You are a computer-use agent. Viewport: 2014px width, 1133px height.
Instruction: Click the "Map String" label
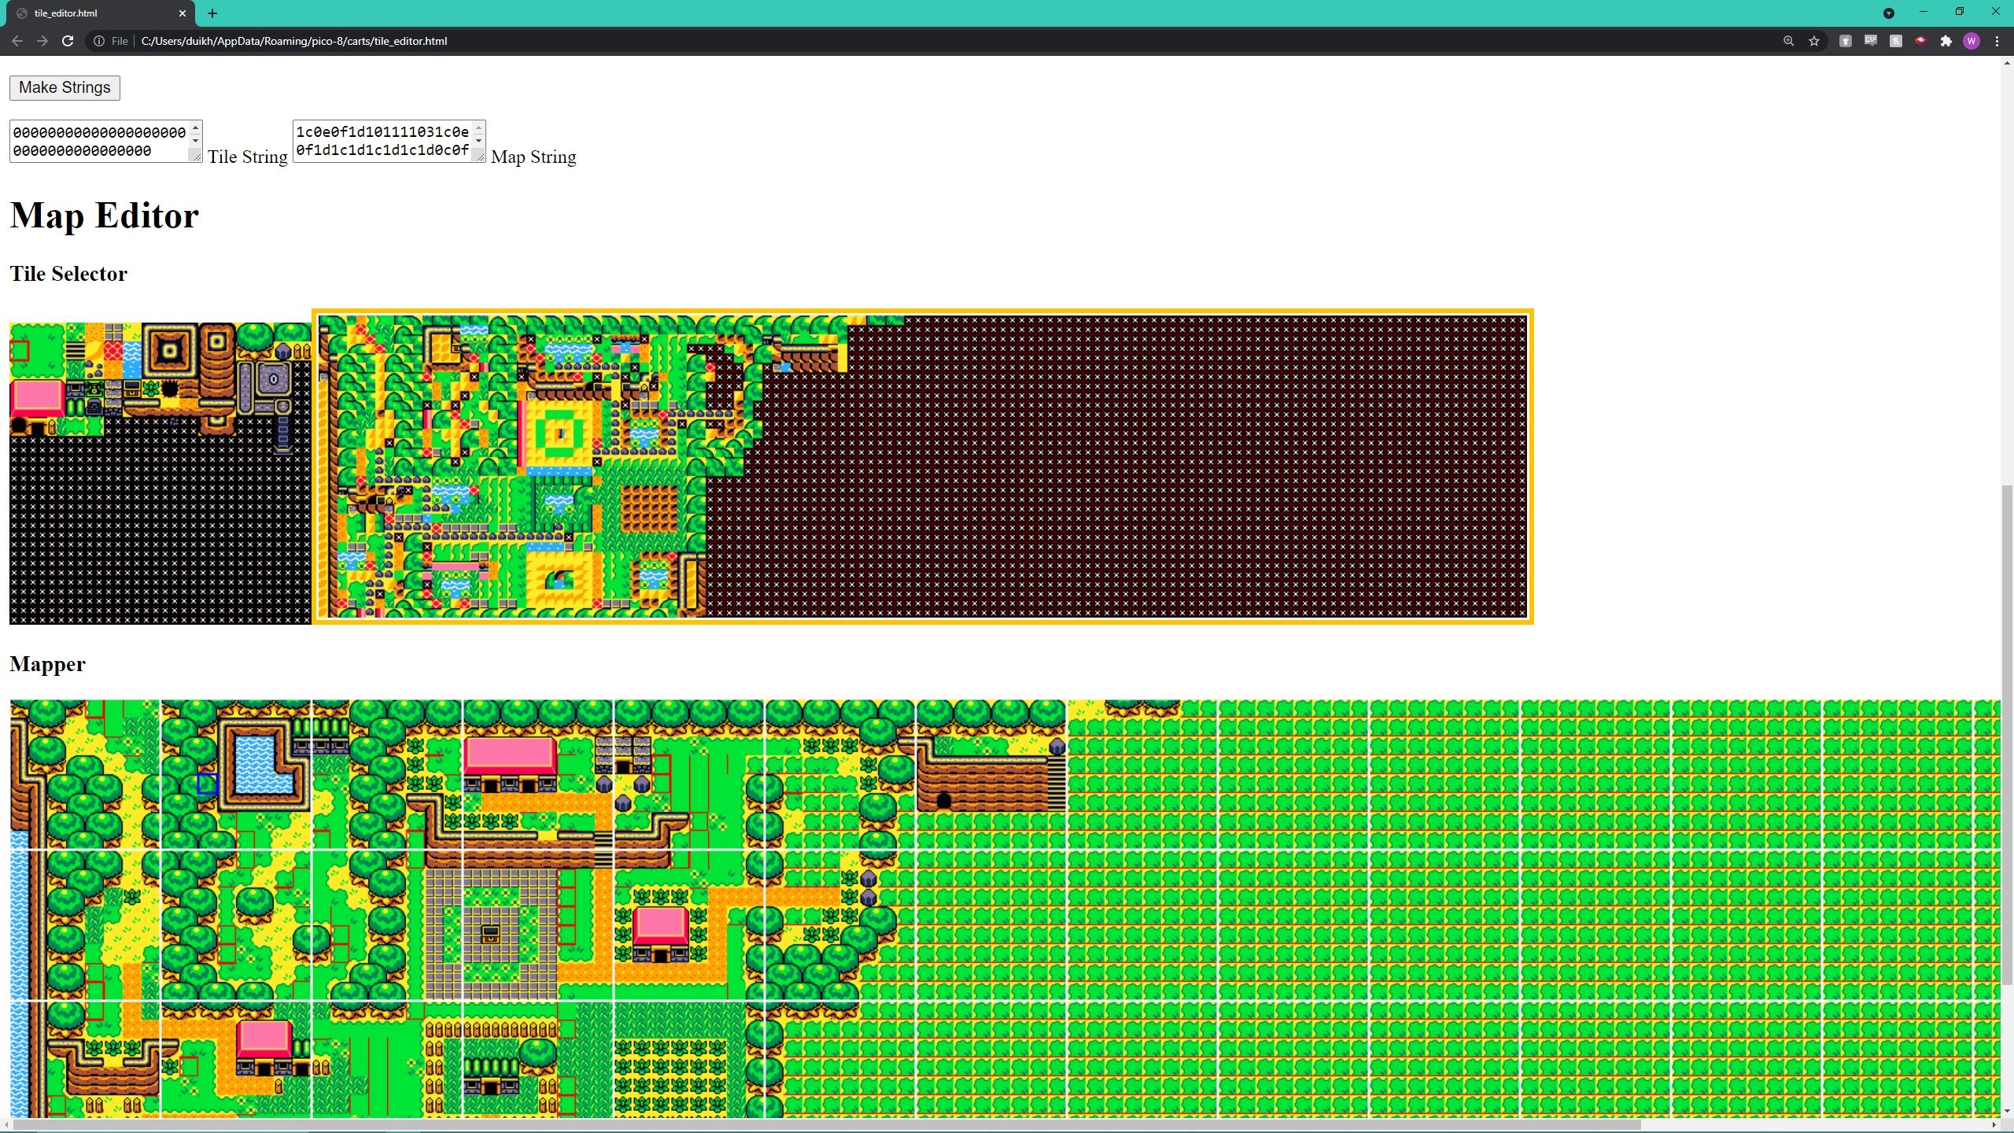533,157
